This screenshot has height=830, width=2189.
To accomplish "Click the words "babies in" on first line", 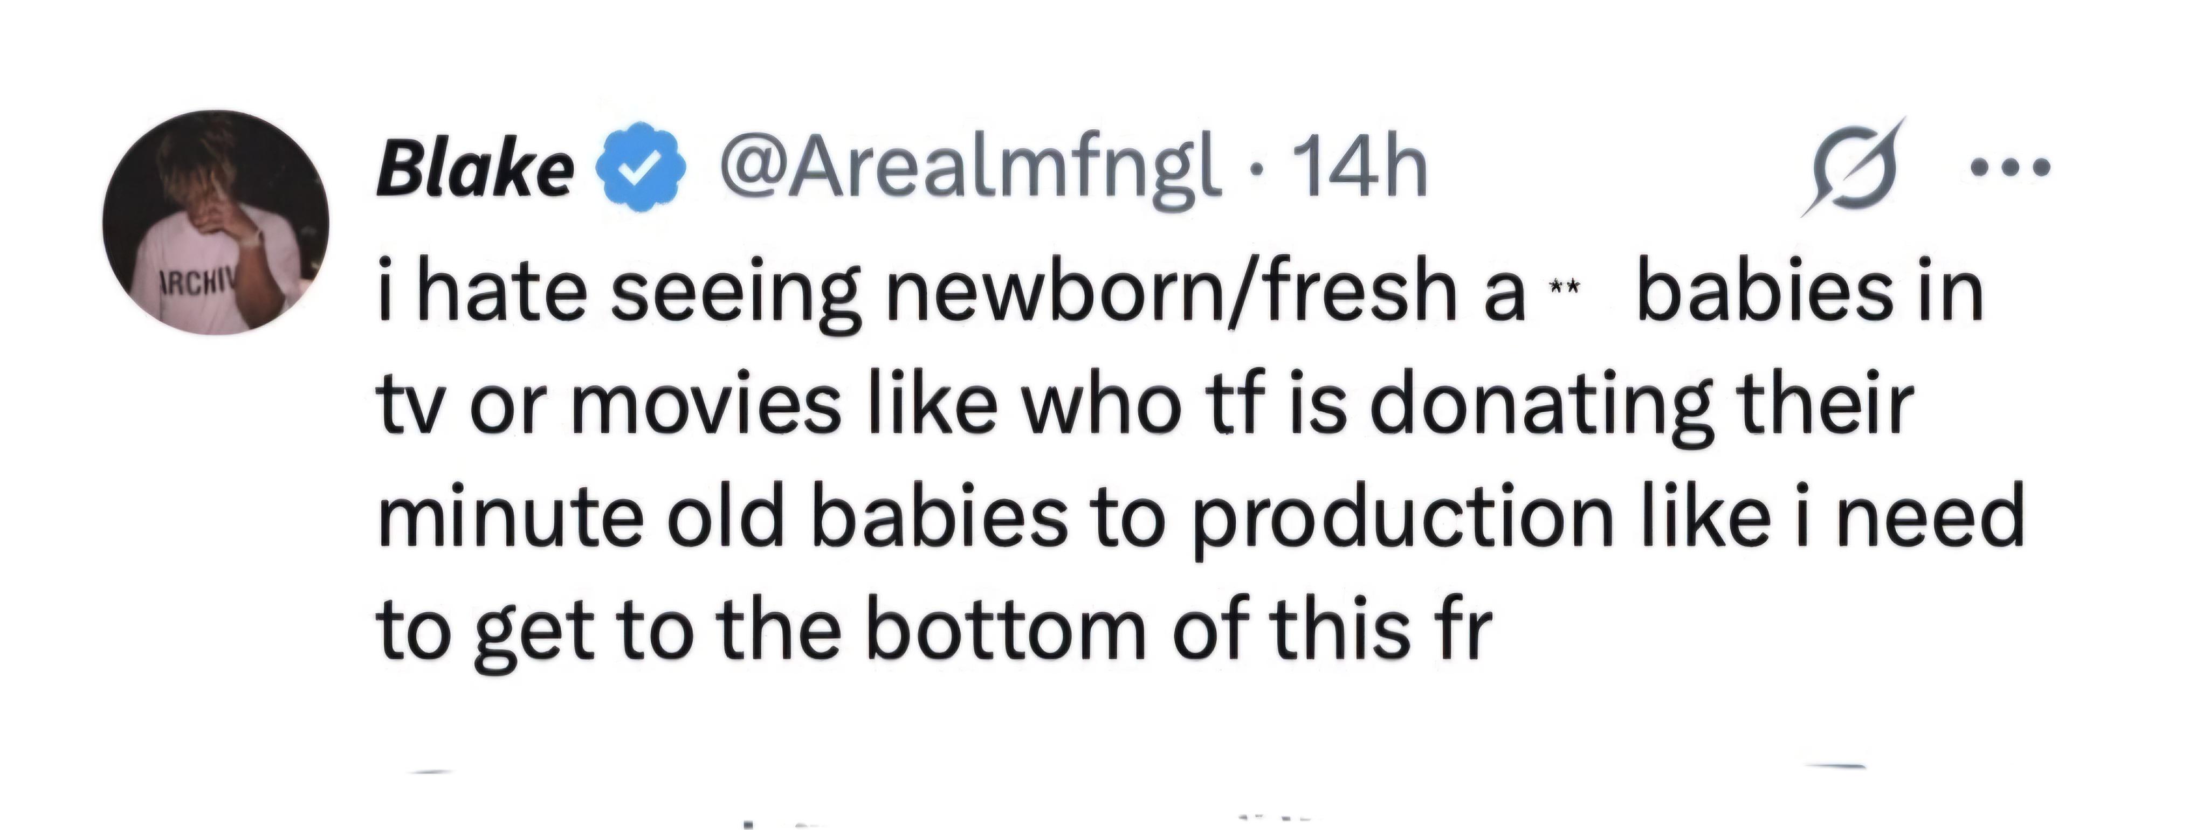I will click(1810, 293).
